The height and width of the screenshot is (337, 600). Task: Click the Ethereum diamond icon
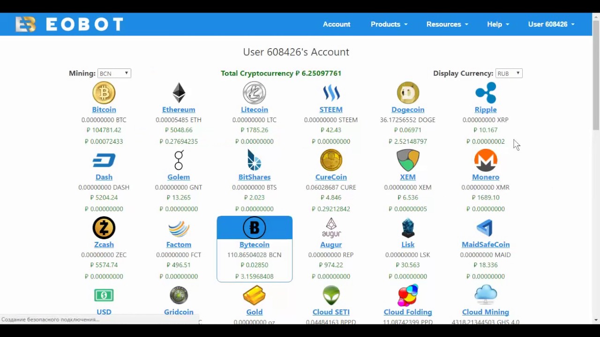tap(179, 93)
